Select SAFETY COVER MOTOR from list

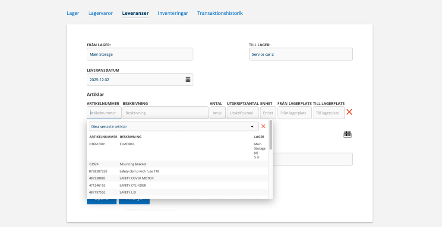click(136, 178)
